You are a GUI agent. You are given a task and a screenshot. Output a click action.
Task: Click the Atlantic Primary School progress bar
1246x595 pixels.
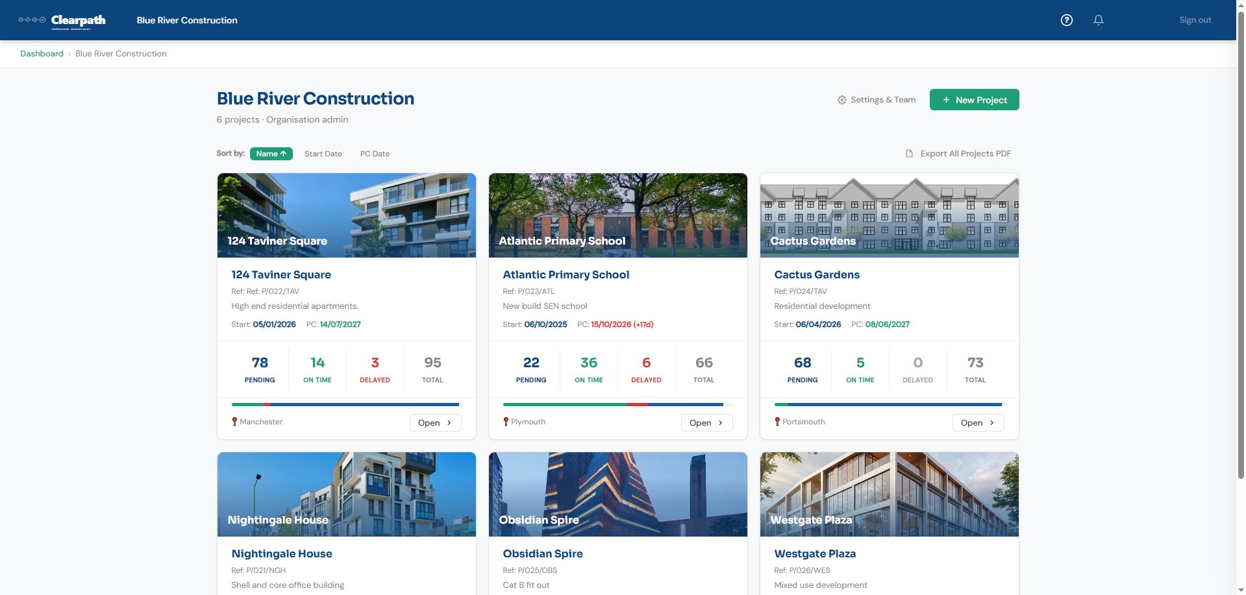(x=617, y=404)
